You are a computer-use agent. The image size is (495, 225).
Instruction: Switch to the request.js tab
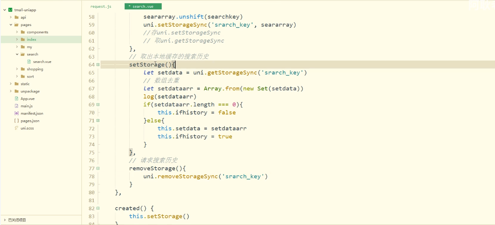[x=101, y=7]
